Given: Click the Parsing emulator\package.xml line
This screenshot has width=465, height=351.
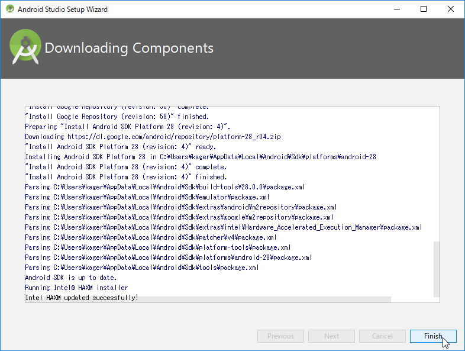Looking at the screenshot, I should point(147,197).
